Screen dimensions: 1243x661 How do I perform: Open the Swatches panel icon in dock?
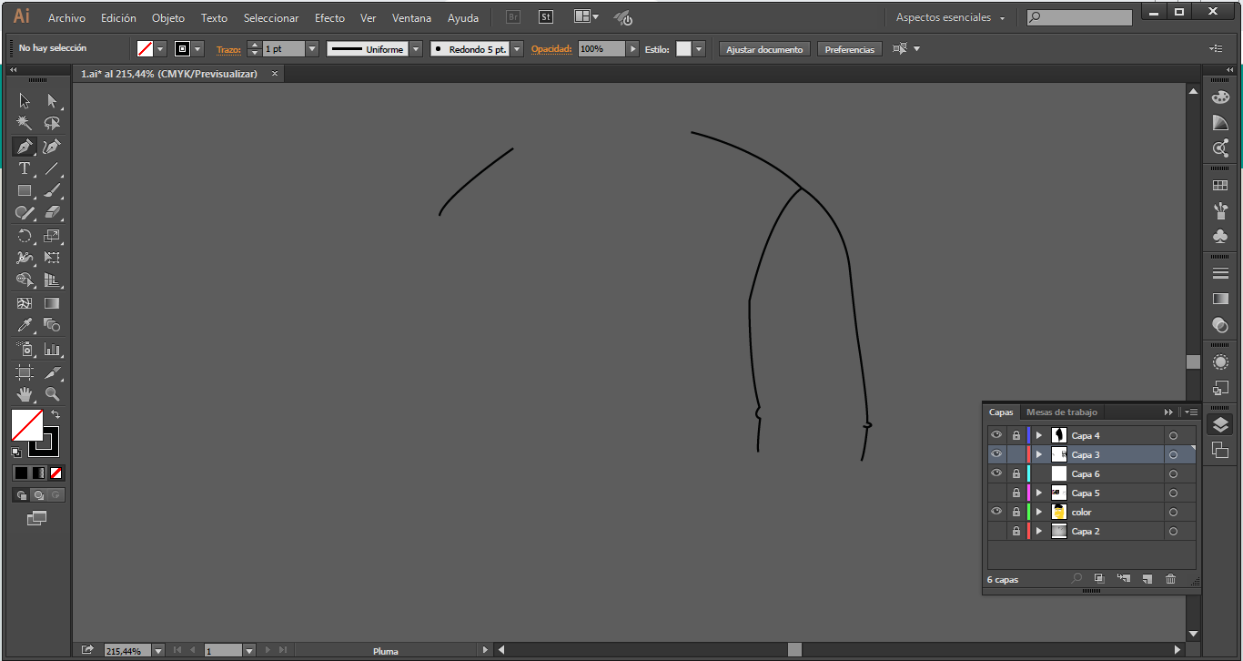[x=1220, y=186]
